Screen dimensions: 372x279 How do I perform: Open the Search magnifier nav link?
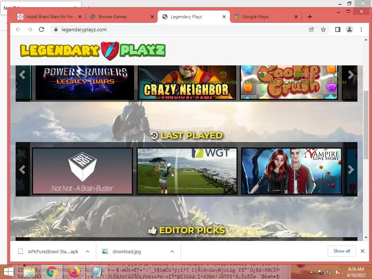click(x=336, y=78)
